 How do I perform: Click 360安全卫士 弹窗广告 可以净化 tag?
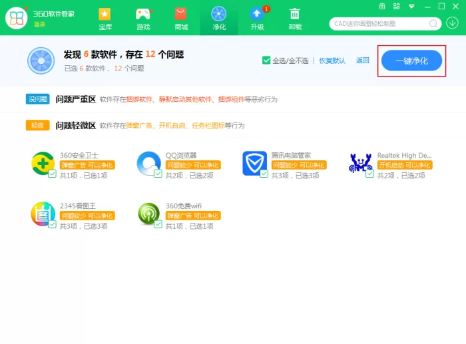[87, 165]
